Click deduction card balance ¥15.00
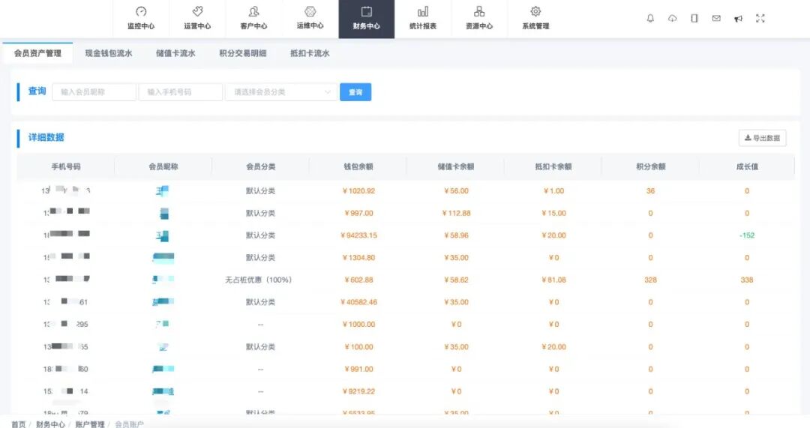Image resolution: width=810 pixels, height=428 pixels. click(x=553, y=213)
